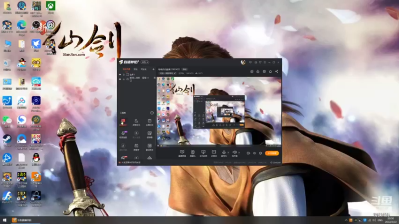This screenshot has height=224, width=399.
Task: Open the bell notification icon above preview
Action: 270,72
